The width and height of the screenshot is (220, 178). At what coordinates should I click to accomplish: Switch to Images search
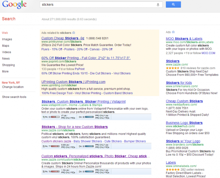click(7, 40)
